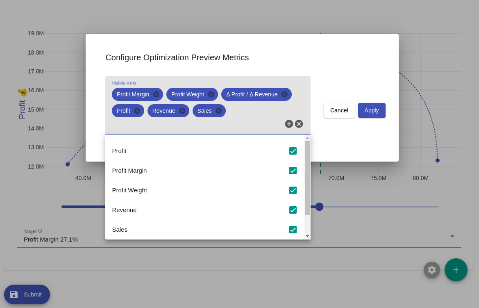Click the Profit Margin 27.1% target value
This screenshot has width=479, height=308.
pyautogui.click(x=51, y=240)
